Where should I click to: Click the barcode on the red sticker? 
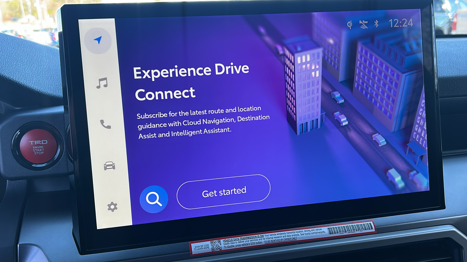coord(350,228)
